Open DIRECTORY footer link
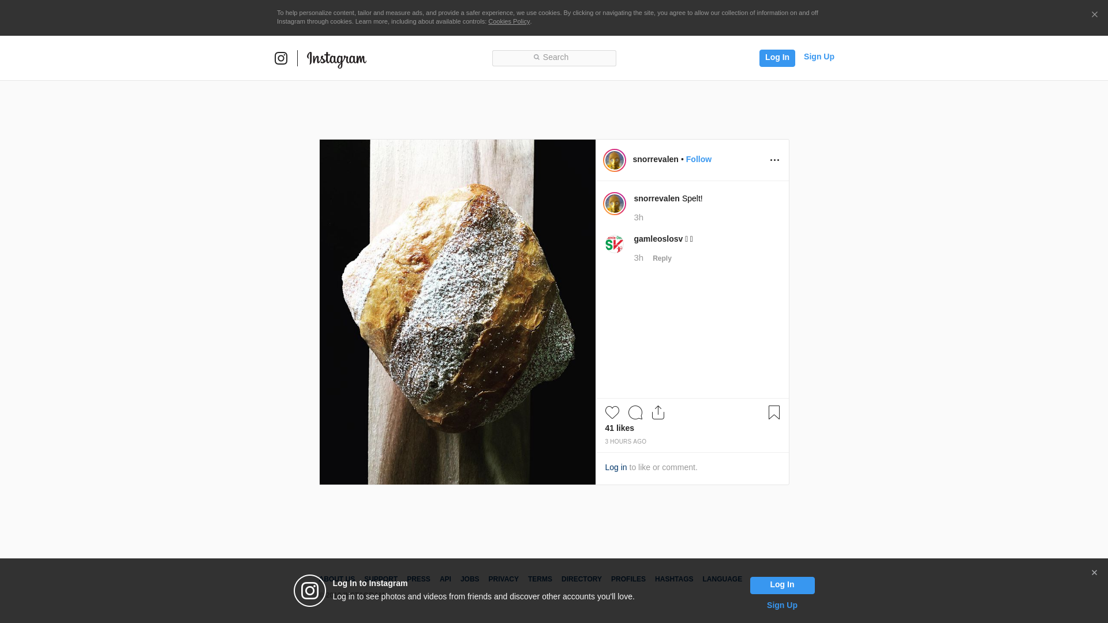This screenshot has height=623, width=1108. [x=581, y=579]
